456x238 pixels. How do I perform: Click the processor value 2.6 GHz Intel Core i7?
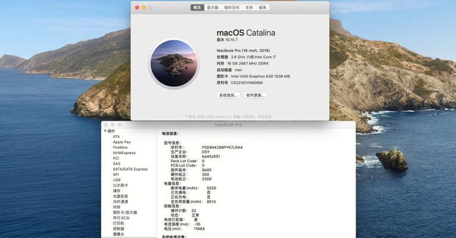254,57
